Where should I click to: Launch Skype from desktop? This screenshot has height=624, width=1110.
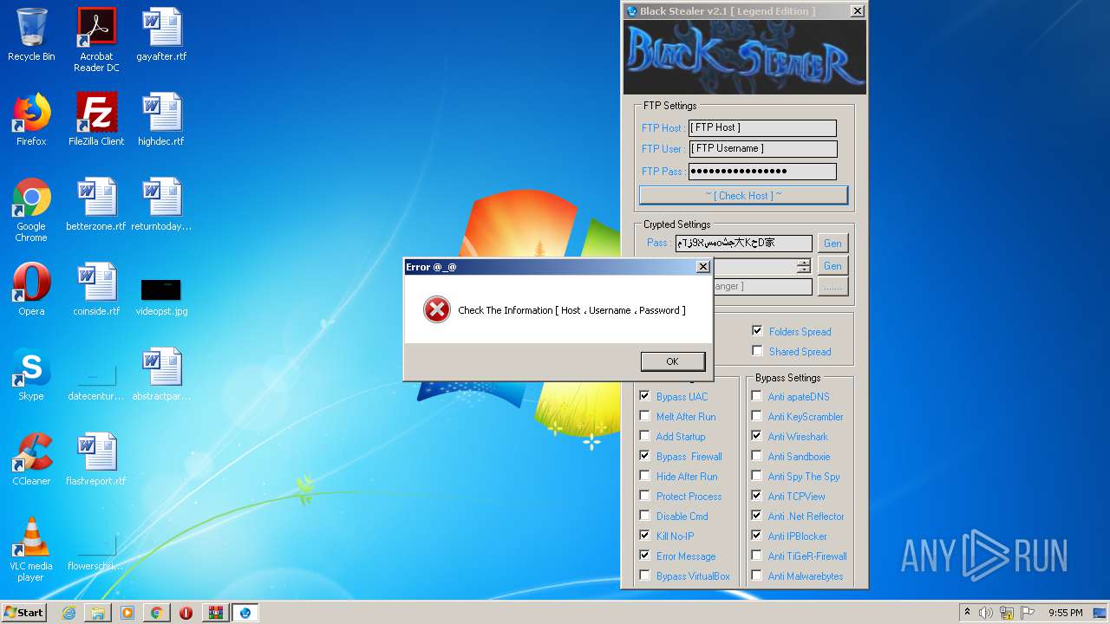31,374
